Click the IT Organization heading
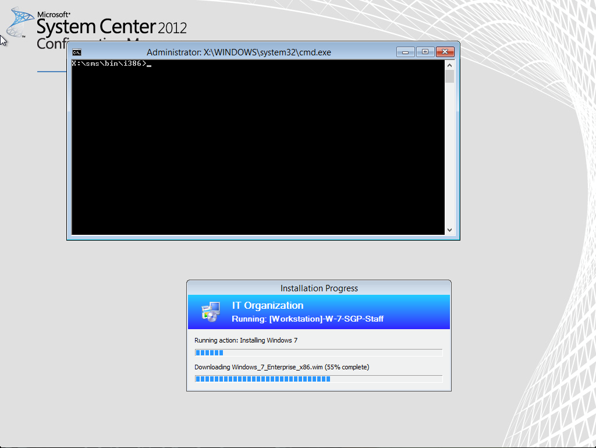 point(268,305)
